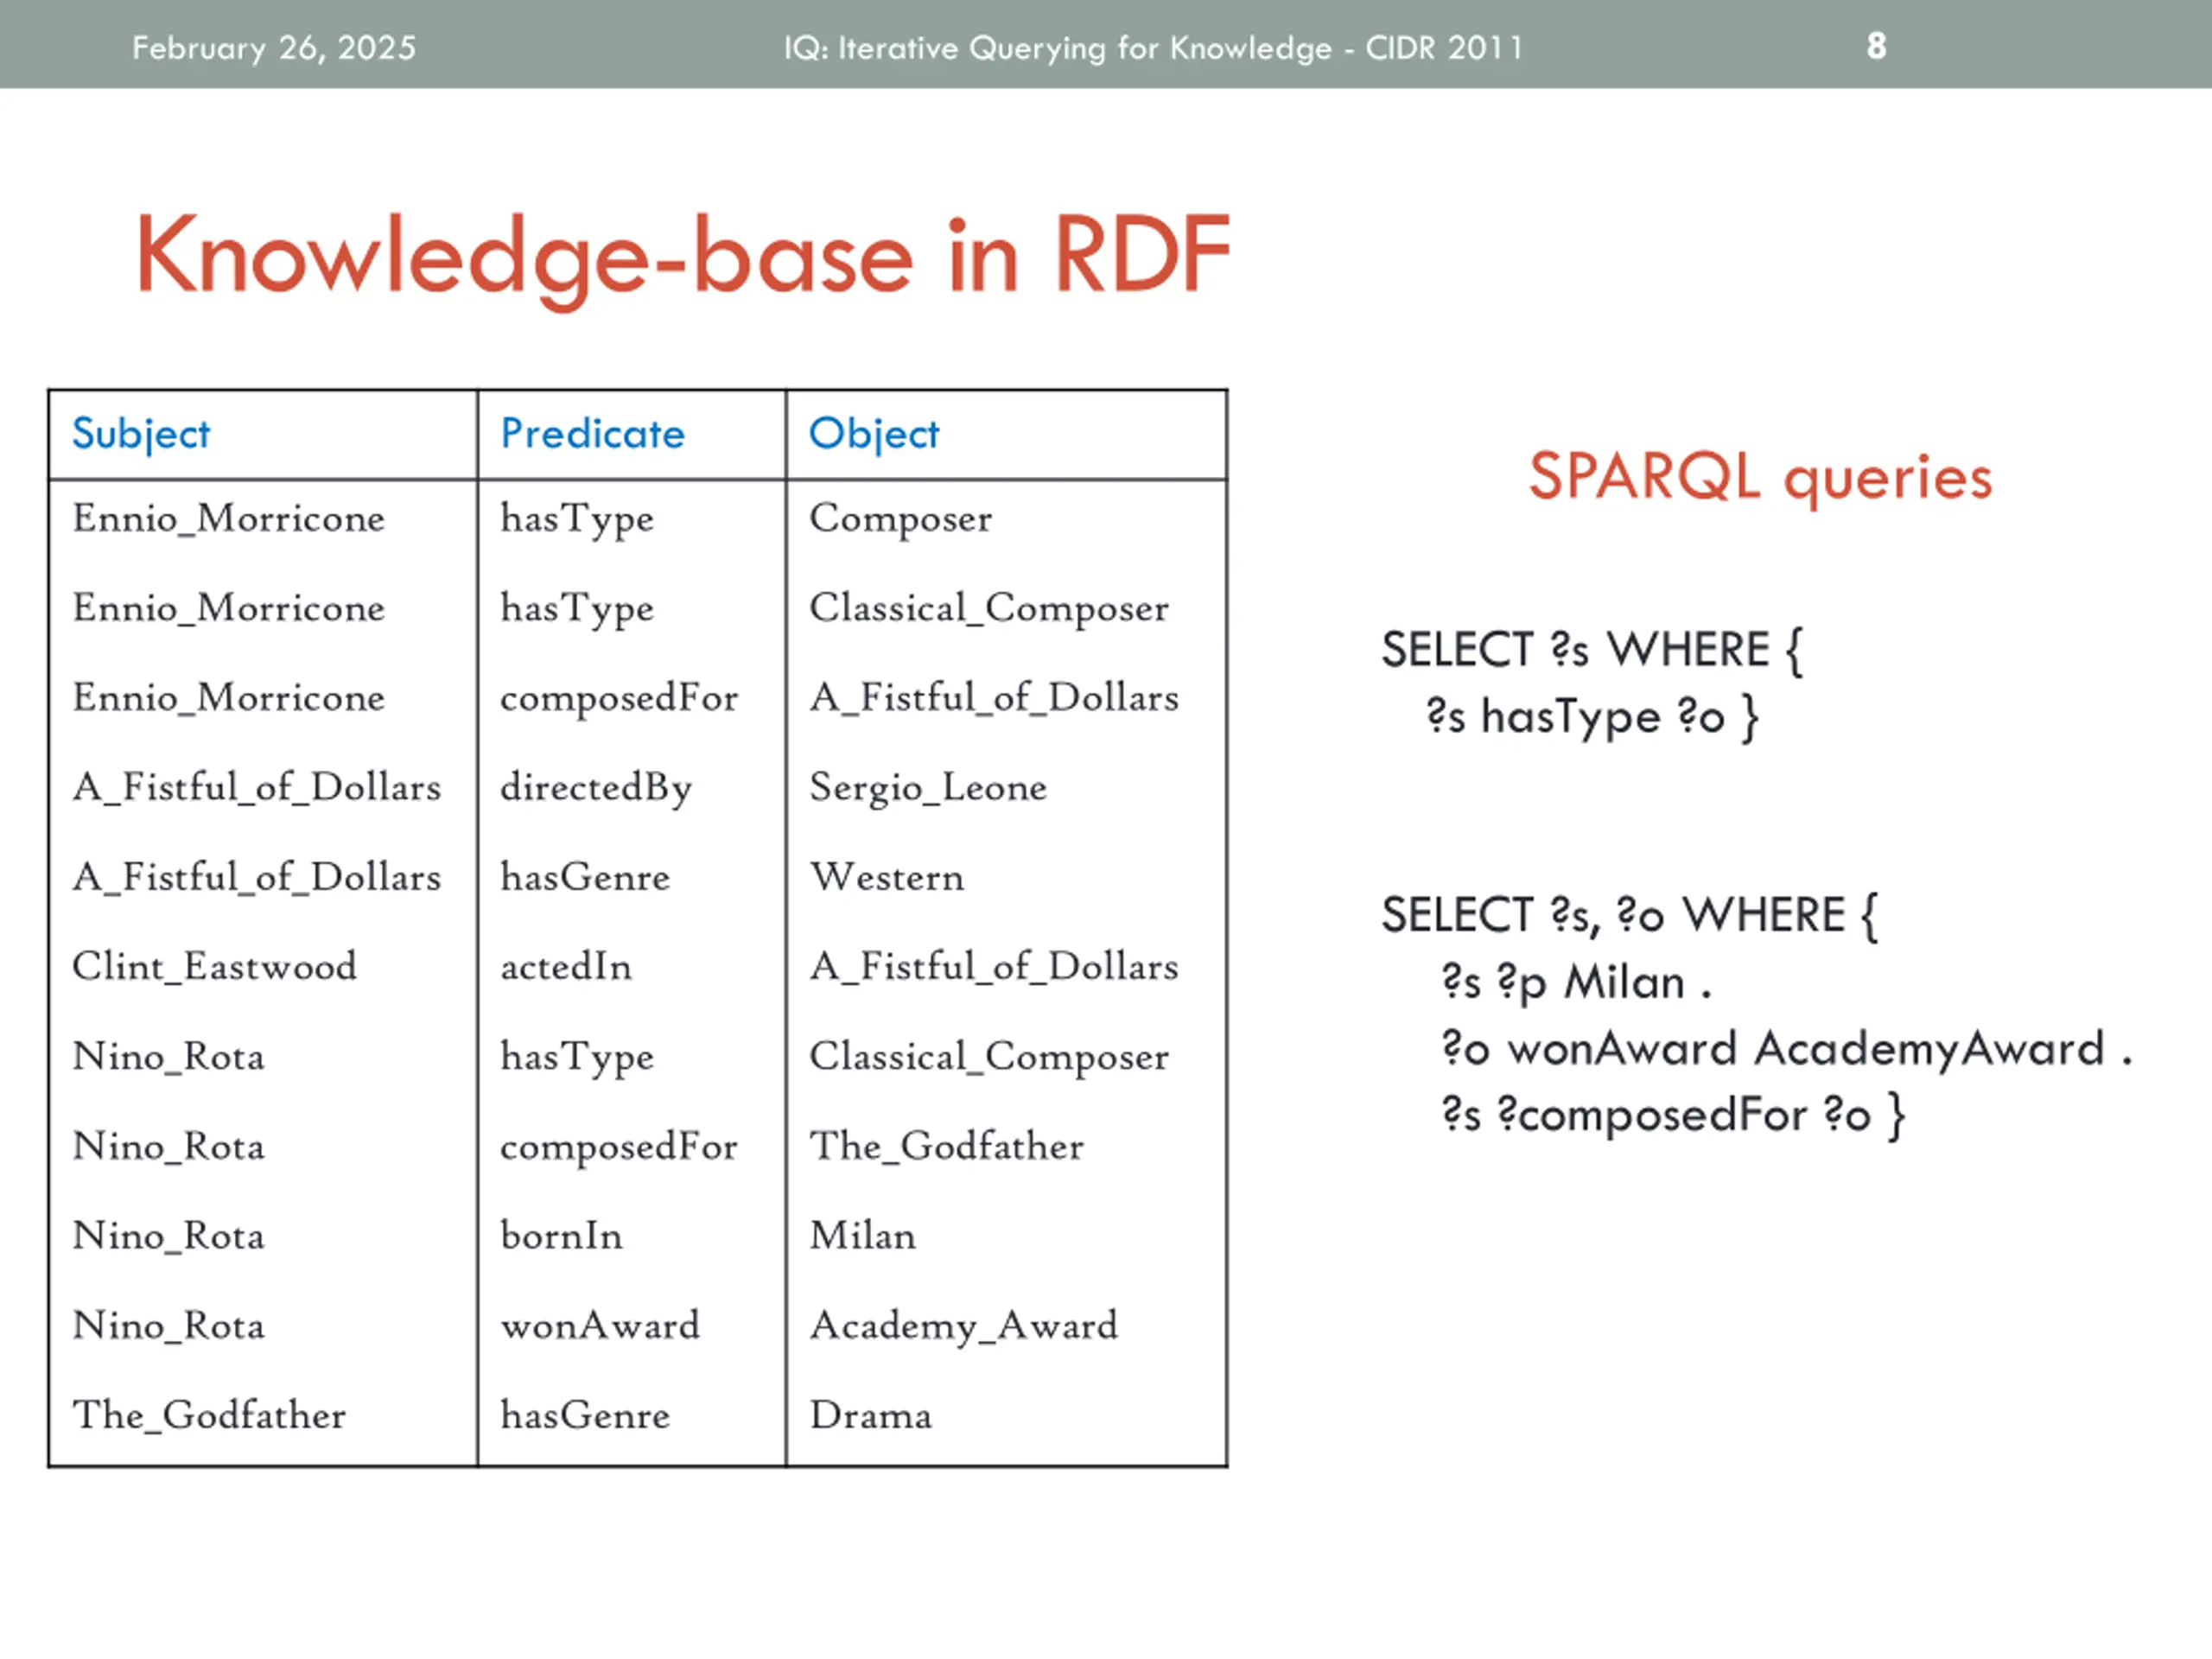Click the query line '?s ?p Milan .'
The width and height of the screenshot is (2212, 1659).
tap(1577, 983)
